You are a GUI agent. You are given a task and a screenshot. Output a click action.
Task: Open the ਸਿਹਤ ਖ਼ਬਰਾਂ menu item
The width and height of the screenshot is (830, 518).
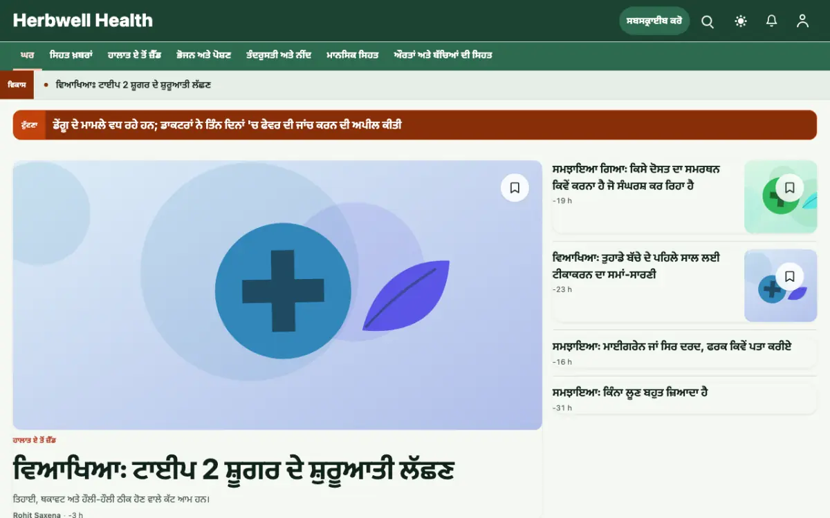tap(71, 55)
